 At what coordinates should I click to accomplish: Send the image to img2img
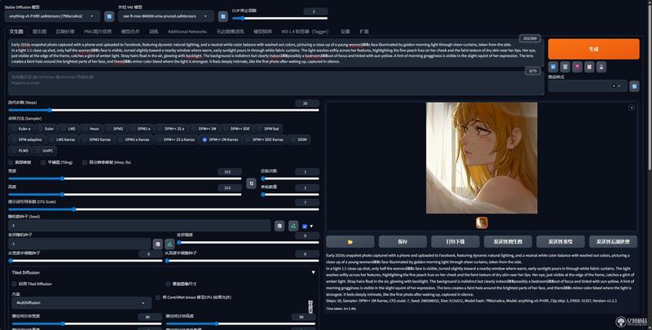[x=508, y=241]
